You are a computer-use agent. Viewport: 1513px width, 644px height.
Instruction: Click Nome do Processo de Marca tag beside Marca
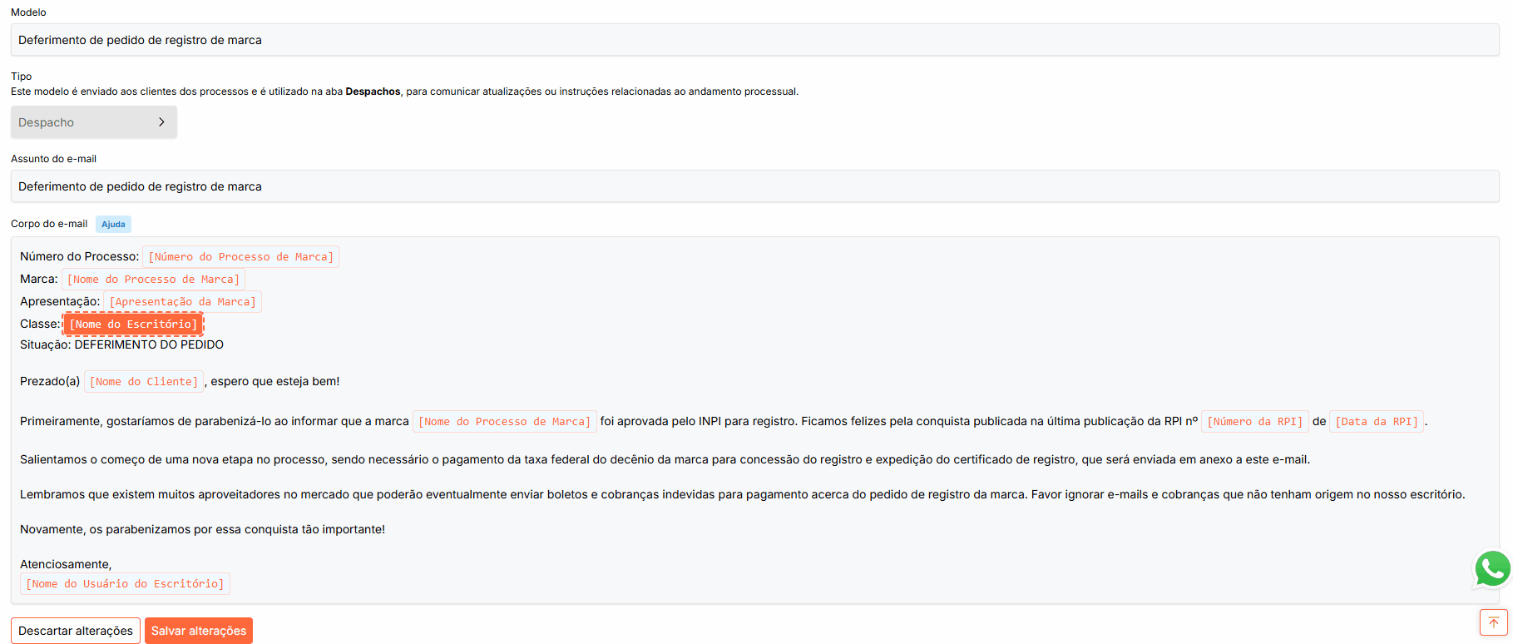[x=153, y=280]
